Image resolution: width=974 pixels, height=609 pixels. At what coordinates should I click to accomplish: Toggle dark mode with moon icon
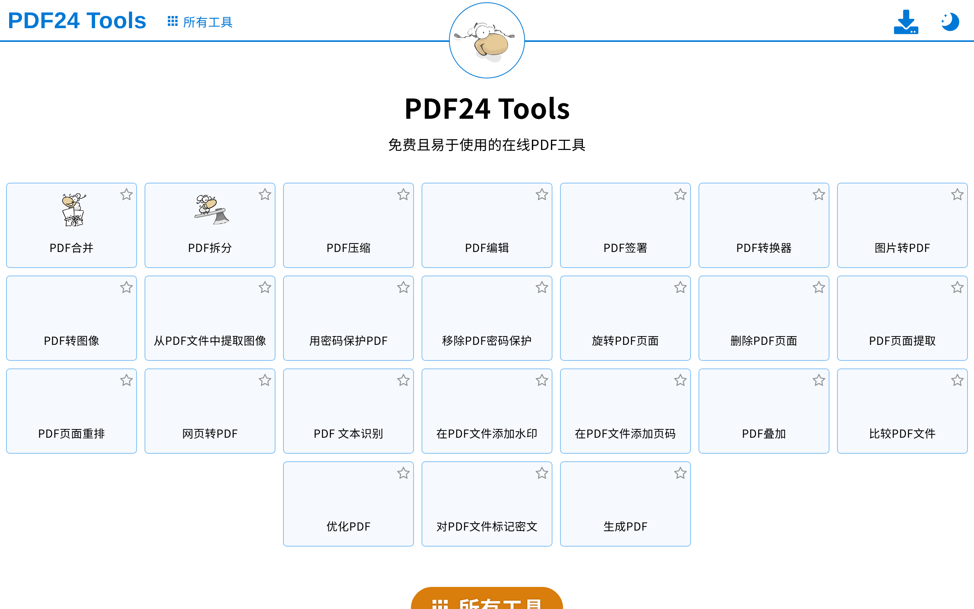pos(950,22)
